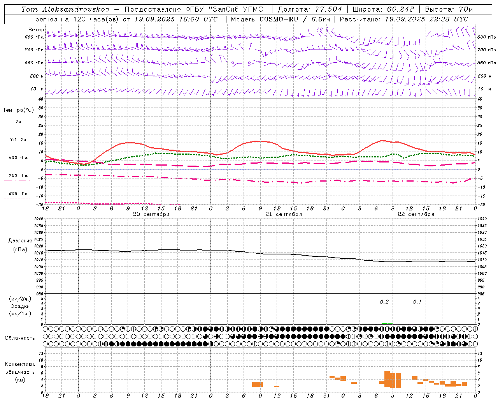Viewport: 498px width, 399px height.
Task: Select the (км) units label
Action: click(x=20, y=380)
